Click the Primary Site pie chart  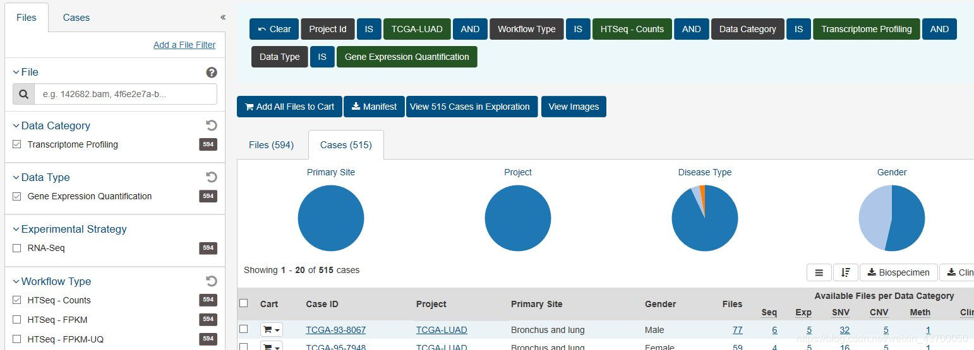(x=331, y=218)
